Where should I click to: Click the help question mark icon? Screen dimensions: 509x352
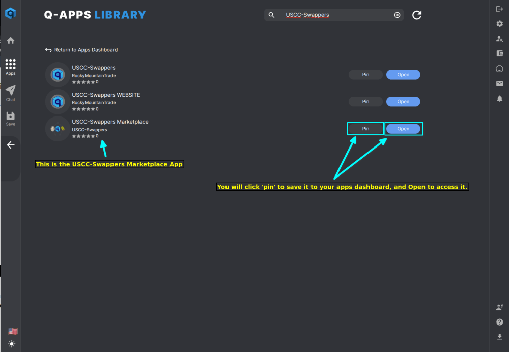(499, 322)
